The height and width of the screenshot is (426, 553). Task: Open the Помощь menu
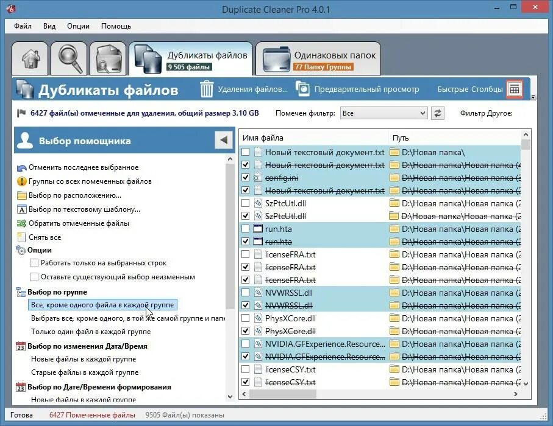click(x=116, y=26)
